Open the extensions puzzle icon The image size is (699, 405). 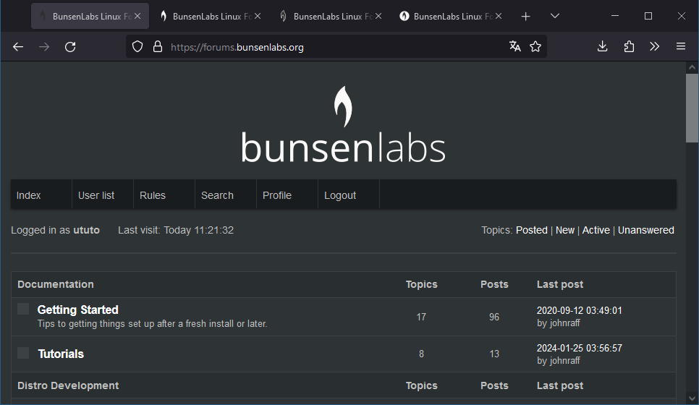[629, 46]
